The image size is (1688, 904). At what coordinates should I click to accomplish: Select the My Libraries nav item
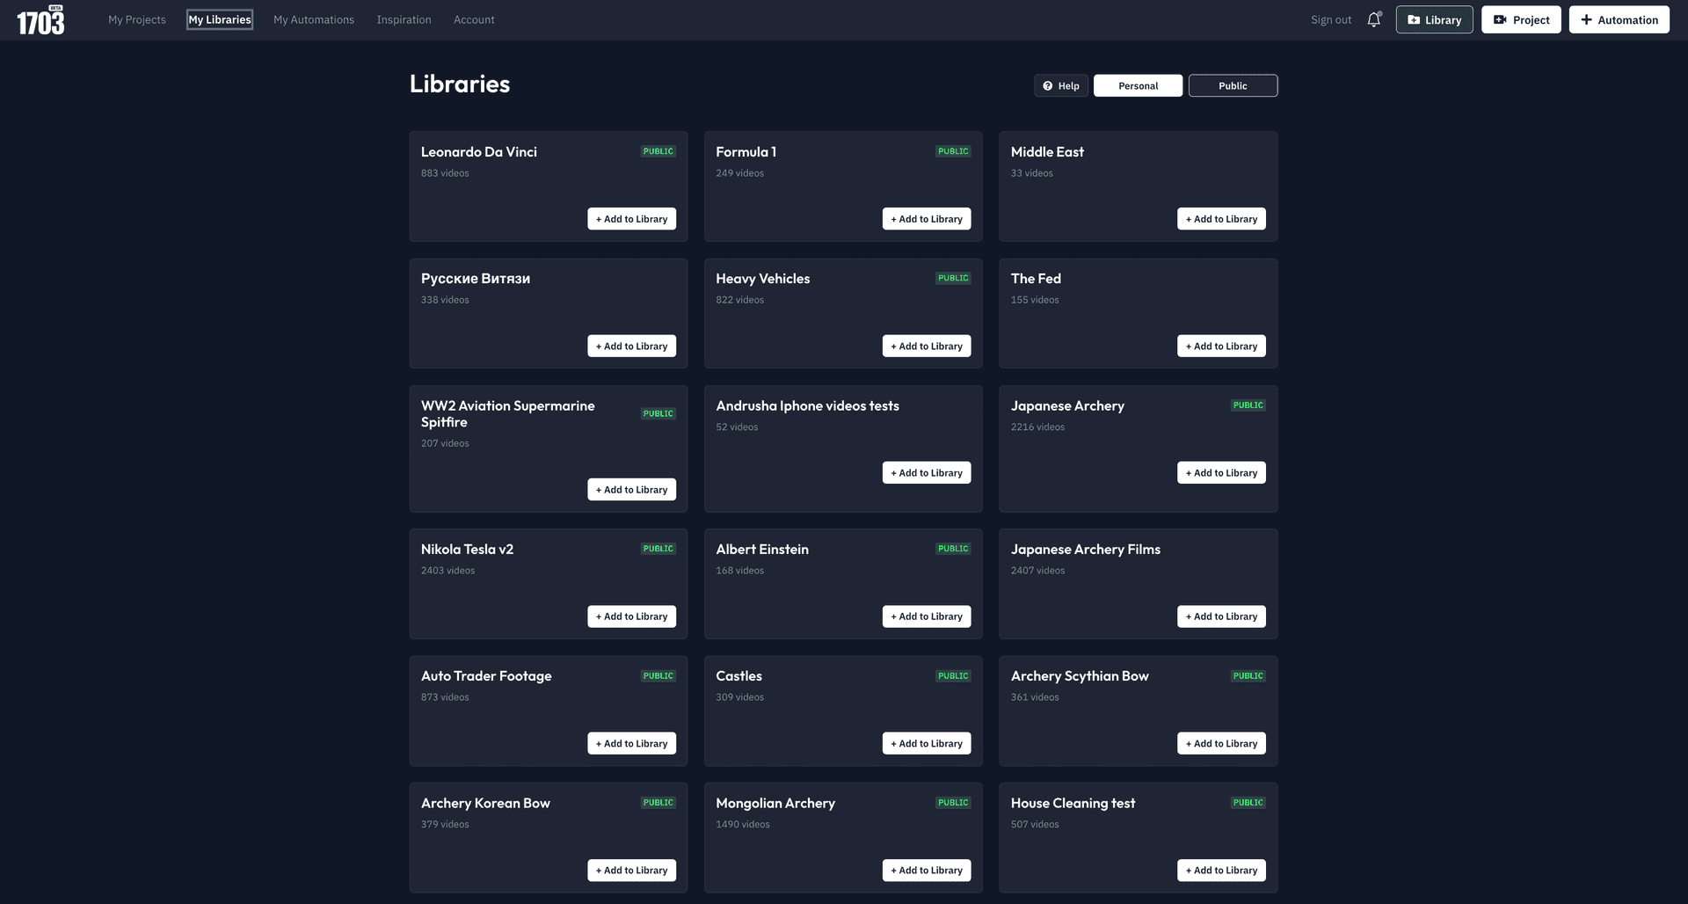219,19
